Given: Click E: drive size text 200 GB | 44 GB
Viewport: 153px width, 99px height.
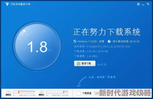Looking at the screenshot, I should (60, 95).
